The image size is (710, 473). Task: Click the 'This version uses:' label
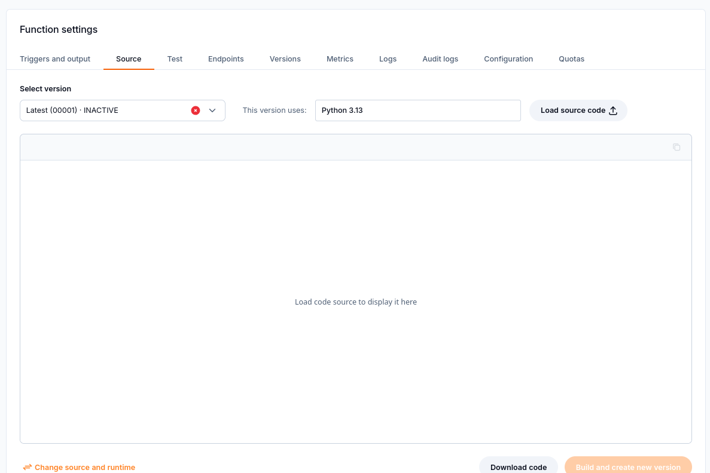[x=275, y=110]
